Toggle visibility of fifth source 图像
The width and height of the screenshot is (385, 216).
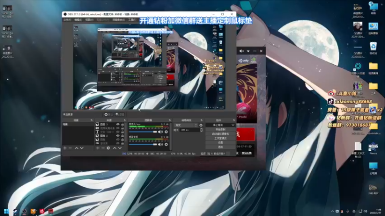click(118, 139)
